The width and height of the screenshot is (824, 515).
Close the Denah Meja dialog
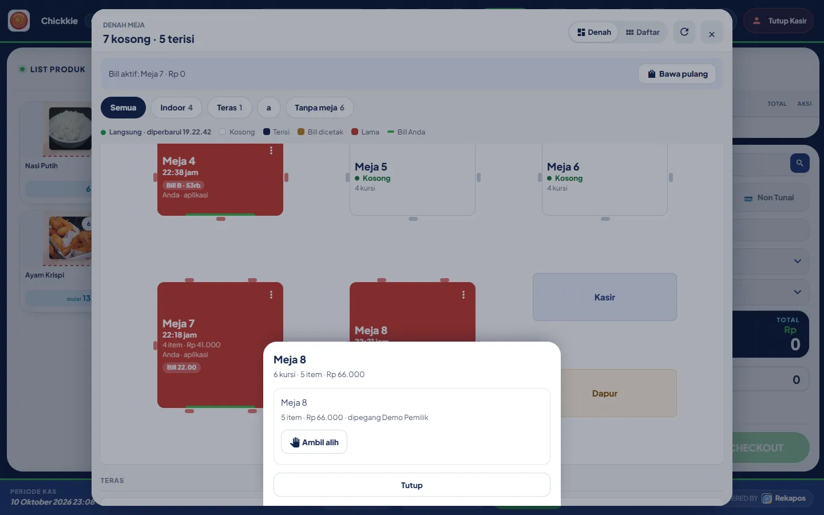(x=712, y=34)
